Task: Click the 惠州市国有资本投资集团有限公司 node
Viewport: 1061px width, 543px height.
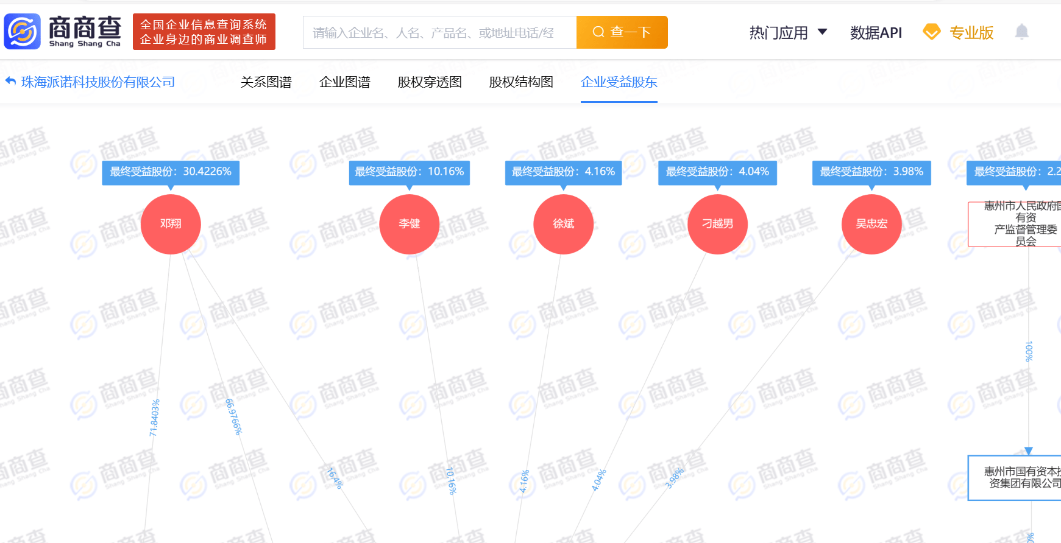Action: pyautogui.click(x=1015, y=478)
